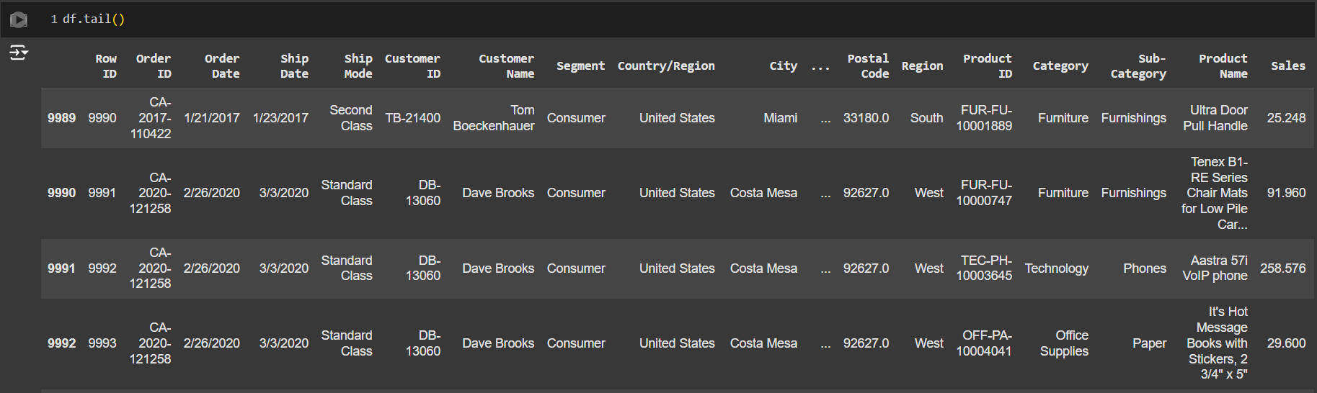Image resolution: width=1317 pixels, height=393 pixels.
Task: Click the Segment column header
Action: pyautogui.click(x=580, y=66)
